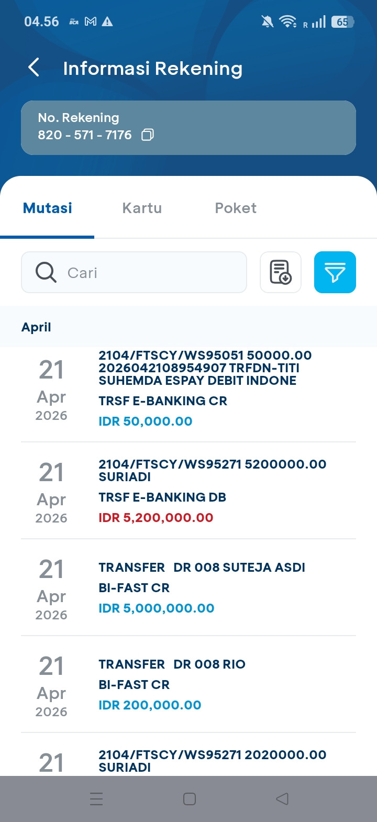Image resolution: width=377 pixels, height=822 pixels.
Task: Tap the download statement icon button
Action: (281, 272)
